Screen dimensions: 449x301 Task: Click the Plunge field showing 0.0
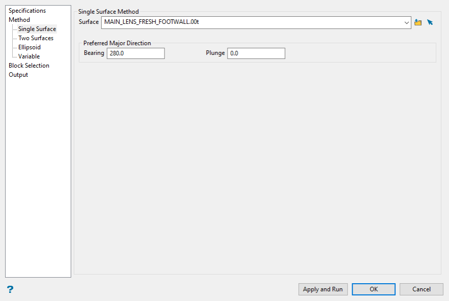[256, 53]
